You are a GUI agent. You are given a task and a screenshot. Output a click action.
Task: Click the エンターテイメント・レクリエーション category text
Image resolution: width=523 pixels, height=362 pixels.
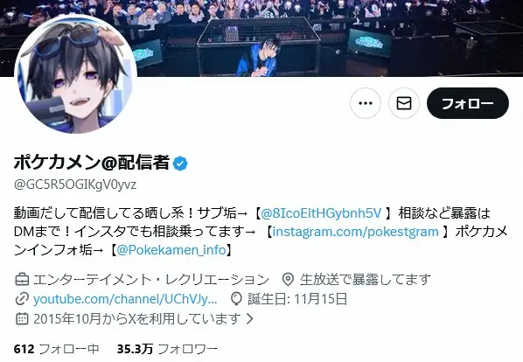click(x=151, y=279)
